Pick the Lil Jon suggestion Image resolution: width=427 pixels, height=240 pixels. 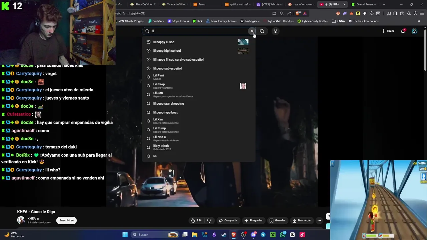(198, 95)
